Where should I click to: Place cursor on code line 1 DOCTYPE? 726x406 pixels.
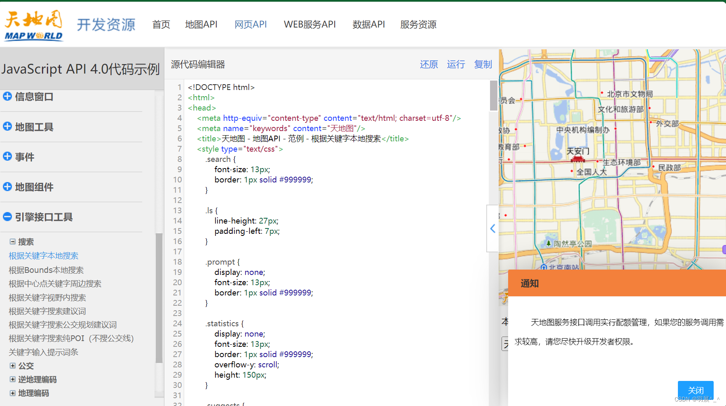coord(221,87)
